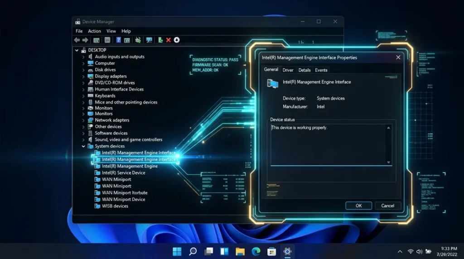Click the green update driver toolbar icon
Viewport: 464px width, 259px height.
coord(160,40)
